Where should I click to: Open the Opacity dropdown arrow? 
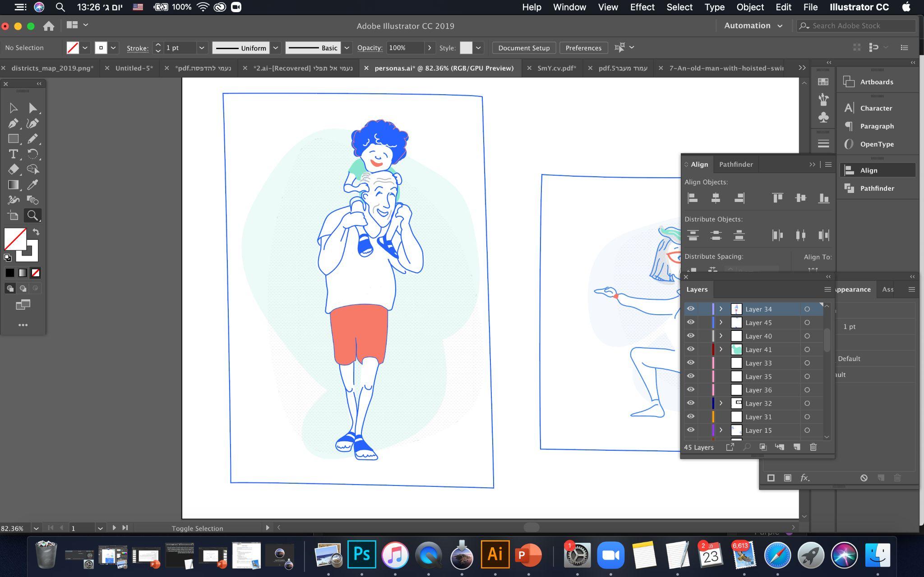point(429,48)
